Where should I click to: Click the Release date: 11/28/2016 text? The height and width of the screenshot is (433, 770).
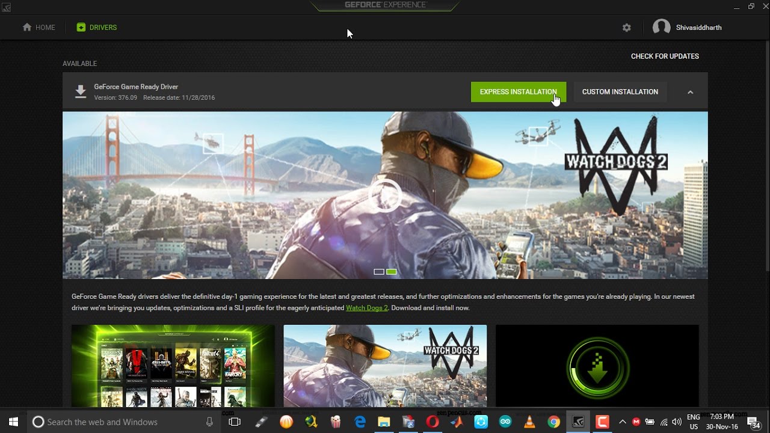179,97
